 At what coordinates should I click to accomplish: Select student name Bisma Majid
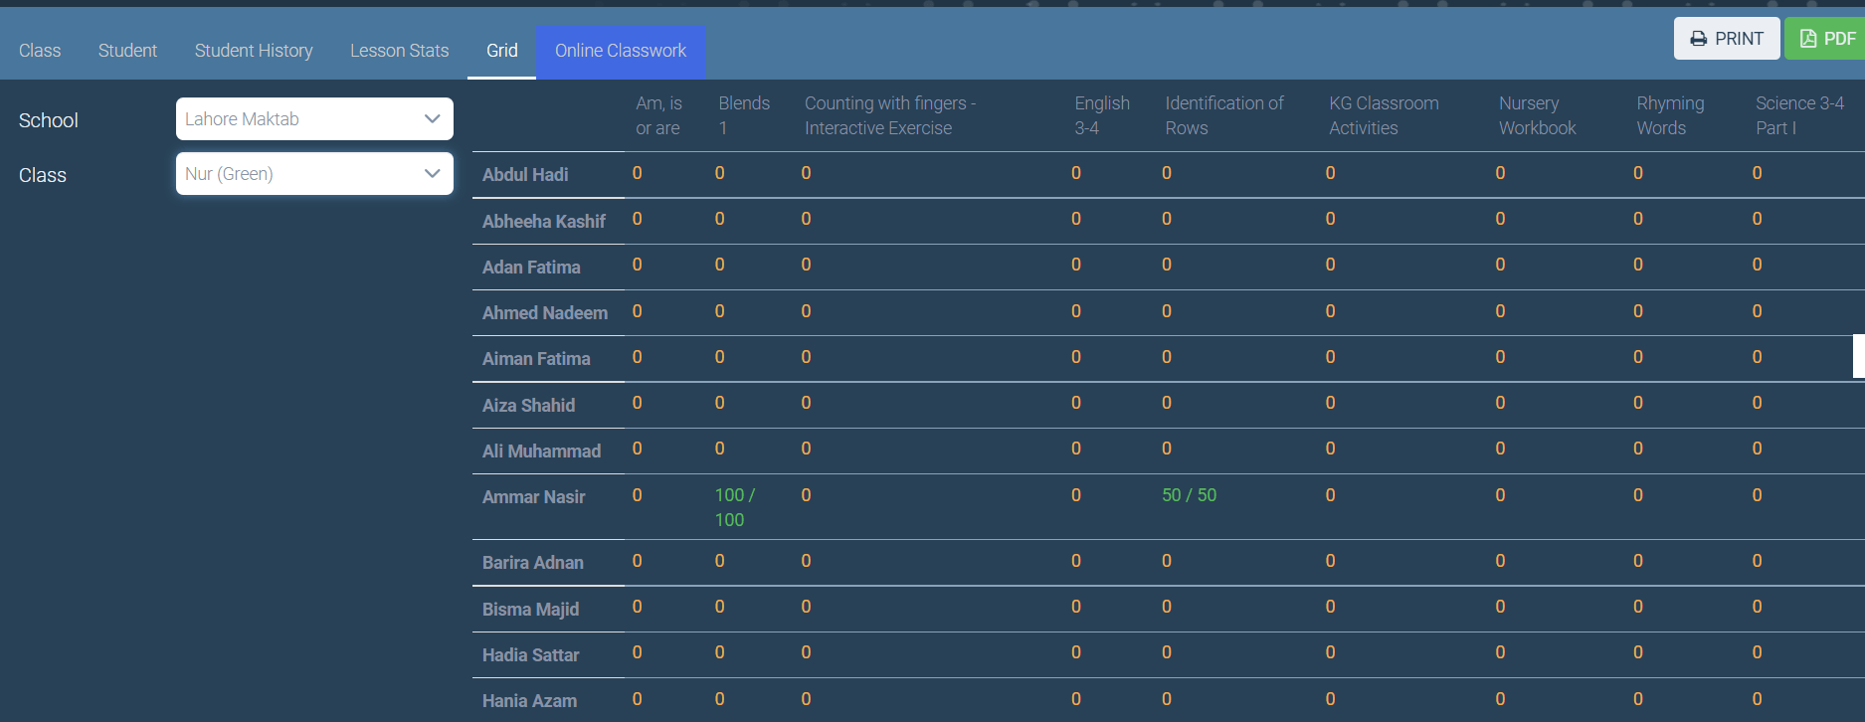click(x=530, y=610)
